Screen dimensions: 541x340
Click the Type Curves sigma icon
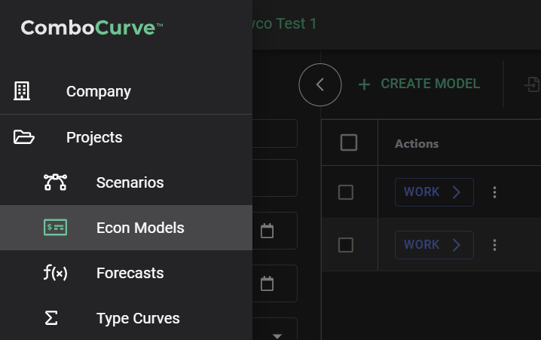51,318
